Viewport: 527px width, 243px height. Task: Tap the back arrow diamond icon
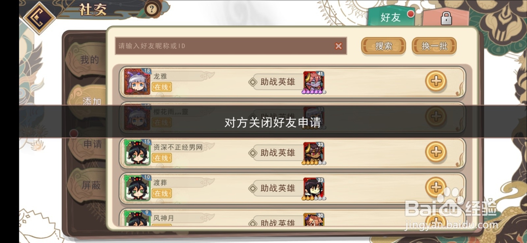tap(39, 17)
